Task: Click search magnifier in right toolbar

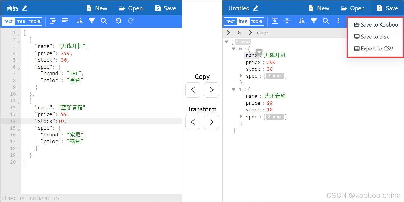Action: [326, 21]
